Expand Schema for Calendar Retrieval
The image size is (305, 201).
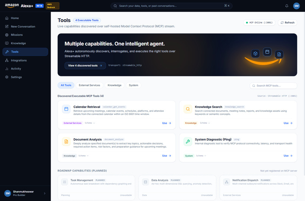tap(90, 123)
